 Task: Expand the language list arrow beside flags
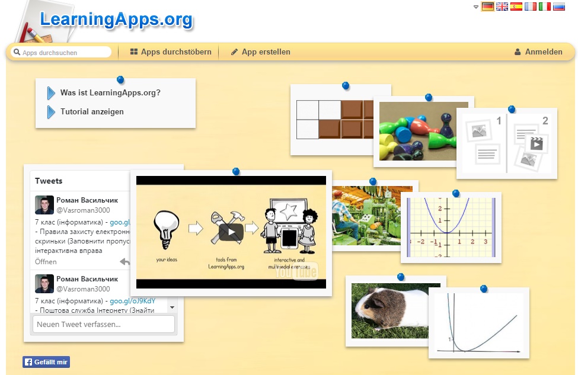(x=476, y=7)
